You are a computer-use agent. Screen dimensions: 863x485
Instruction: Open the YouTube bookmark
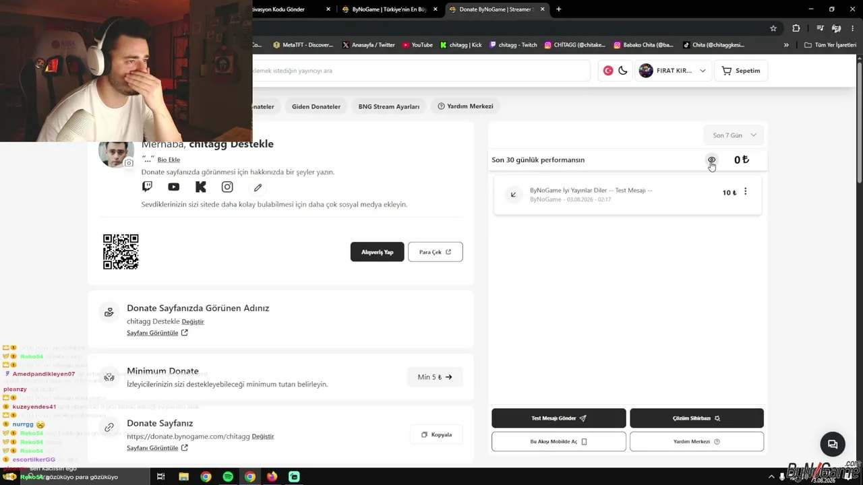click(x=417, y=45)
